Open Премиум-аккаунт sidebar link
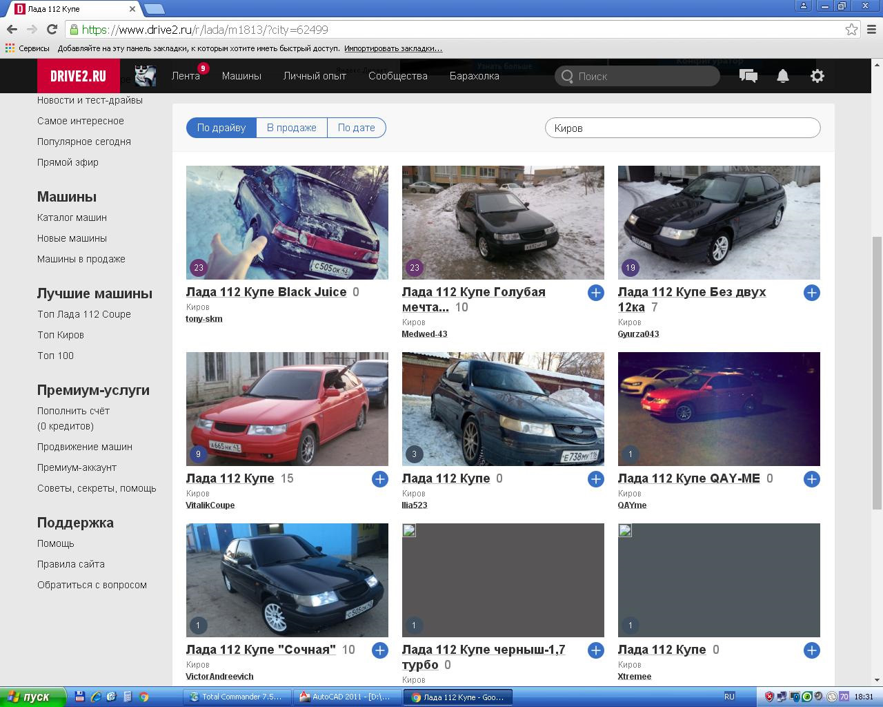 tap(77, 467)
